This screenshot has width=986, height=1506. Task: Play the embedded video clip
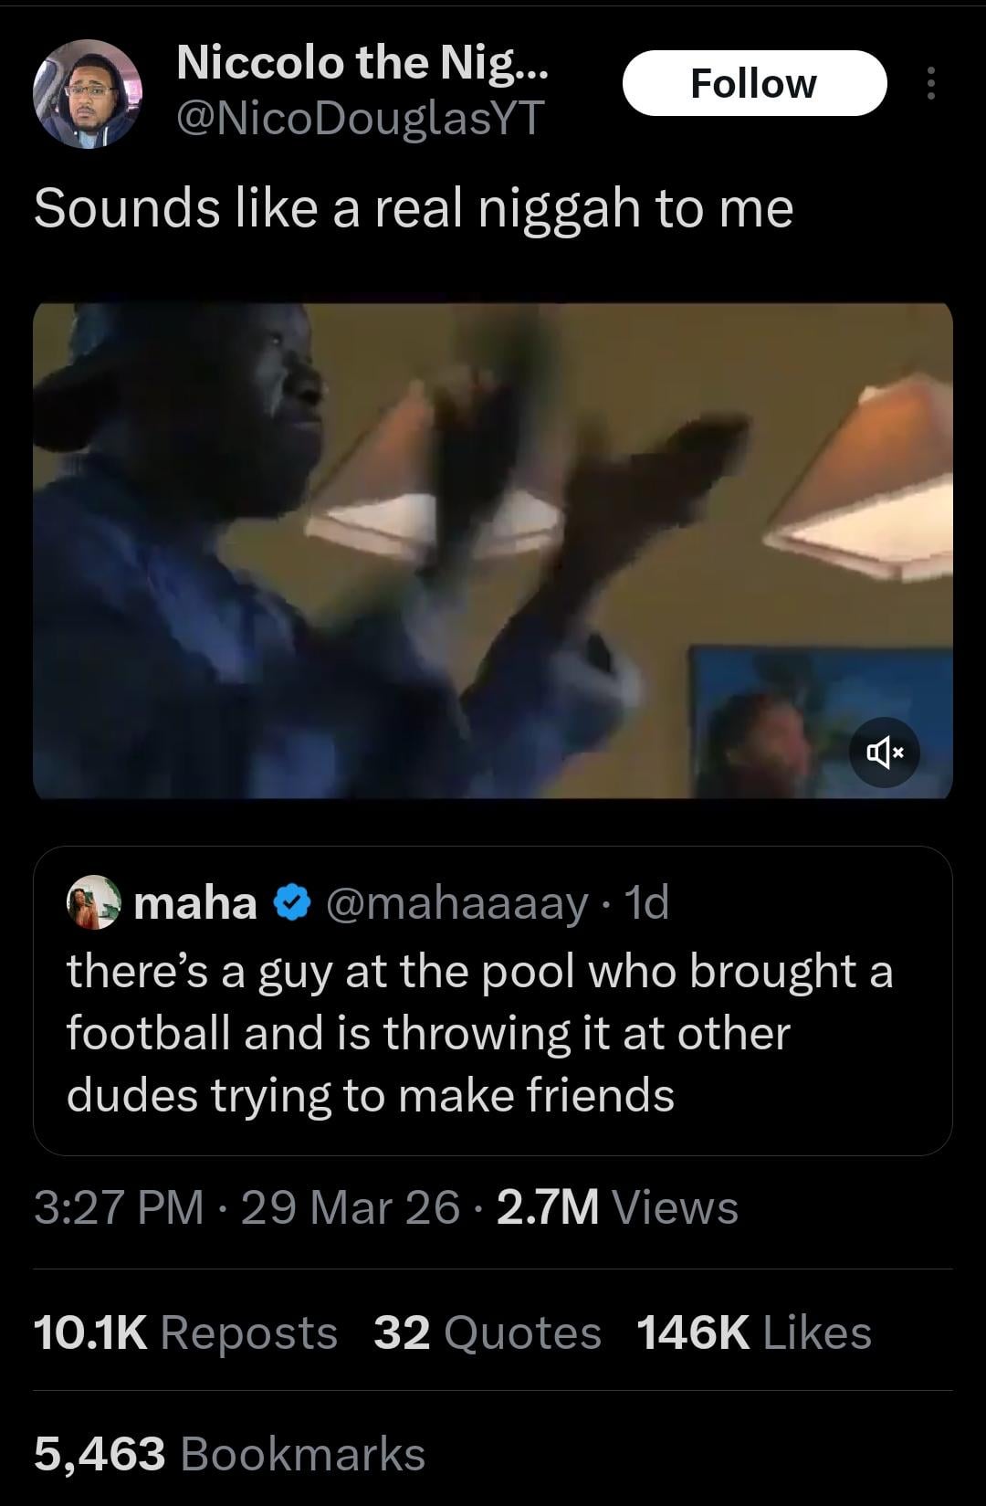pyautogui.click(x=493, y=551)
